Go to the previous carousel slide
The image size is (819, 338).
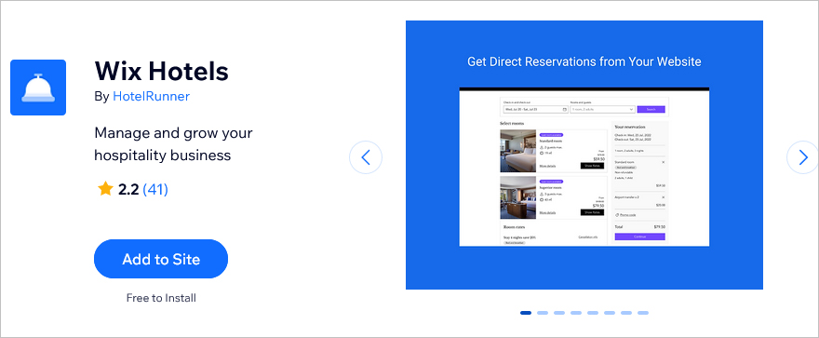click(x=366, y=157)
